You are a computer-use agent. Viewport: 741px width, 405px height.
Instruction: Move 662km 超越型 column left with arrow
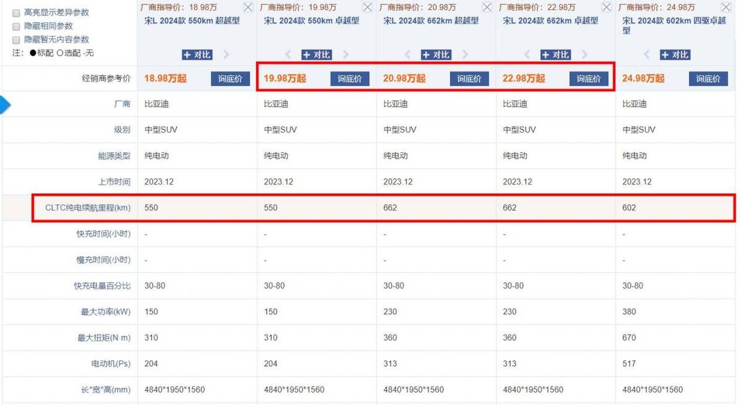tap(408, 55)
